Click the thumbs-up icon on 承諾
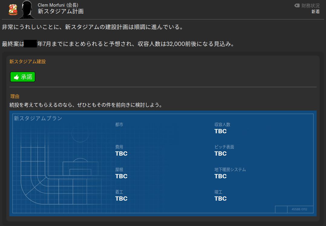 [x=16, y=77]
